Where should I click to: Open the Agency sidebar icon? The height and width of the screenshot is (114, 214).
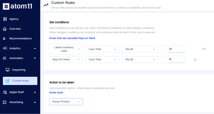point(5,19)
